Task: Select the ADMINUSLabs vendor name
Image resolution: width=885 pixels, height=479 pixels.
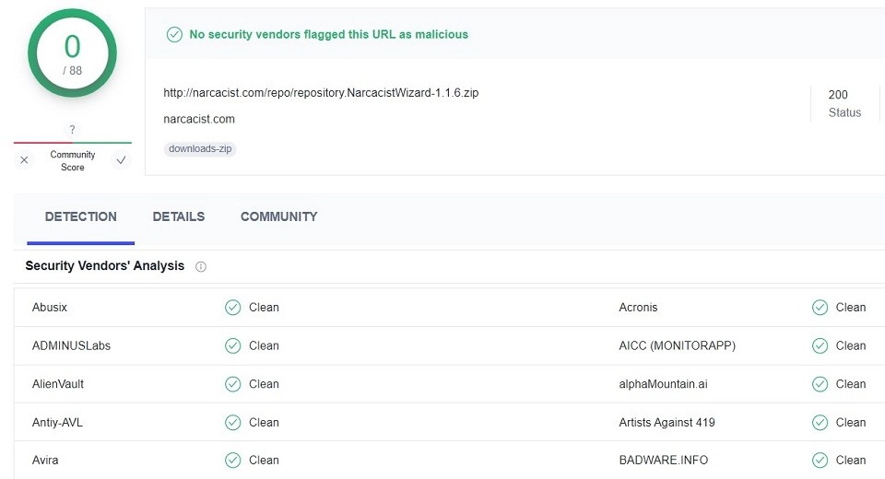Action: coord(71,345)
